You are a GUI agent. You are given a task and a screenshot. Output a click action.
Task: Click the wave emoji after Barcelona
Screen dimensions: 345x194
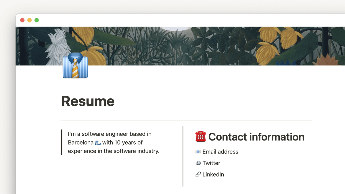[98, 143]
